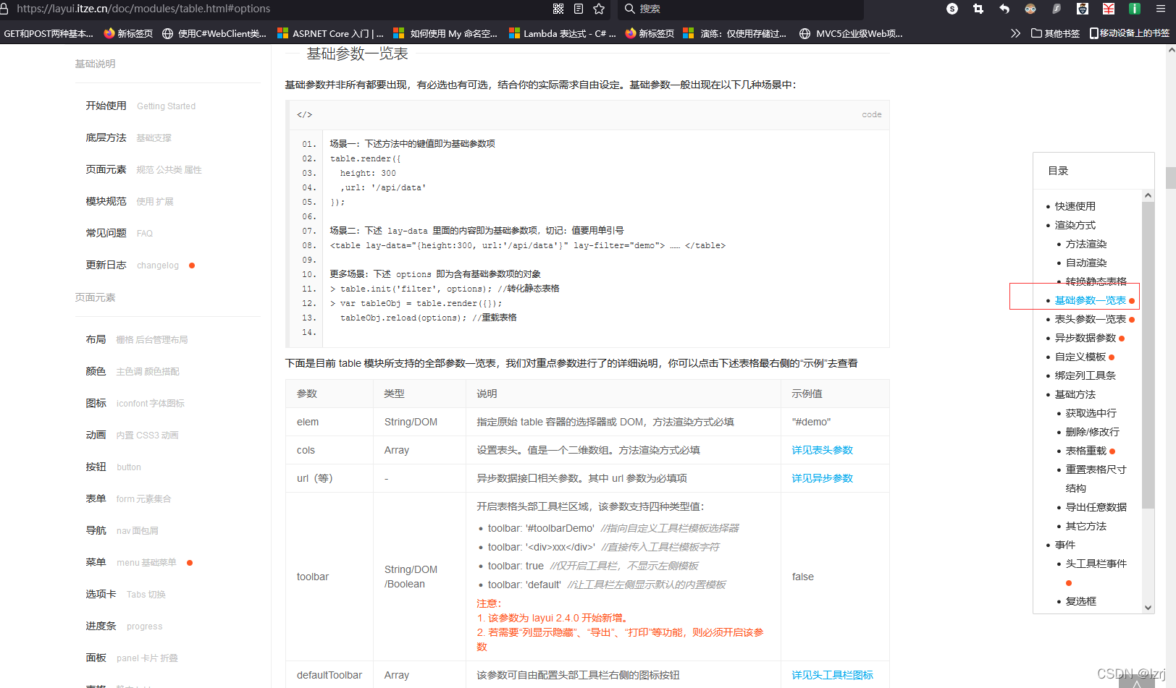Click the shield crest extension icon
The height and width of the screenshot is (688, 1176).
pyautogui.click(x=1083, y=9)
